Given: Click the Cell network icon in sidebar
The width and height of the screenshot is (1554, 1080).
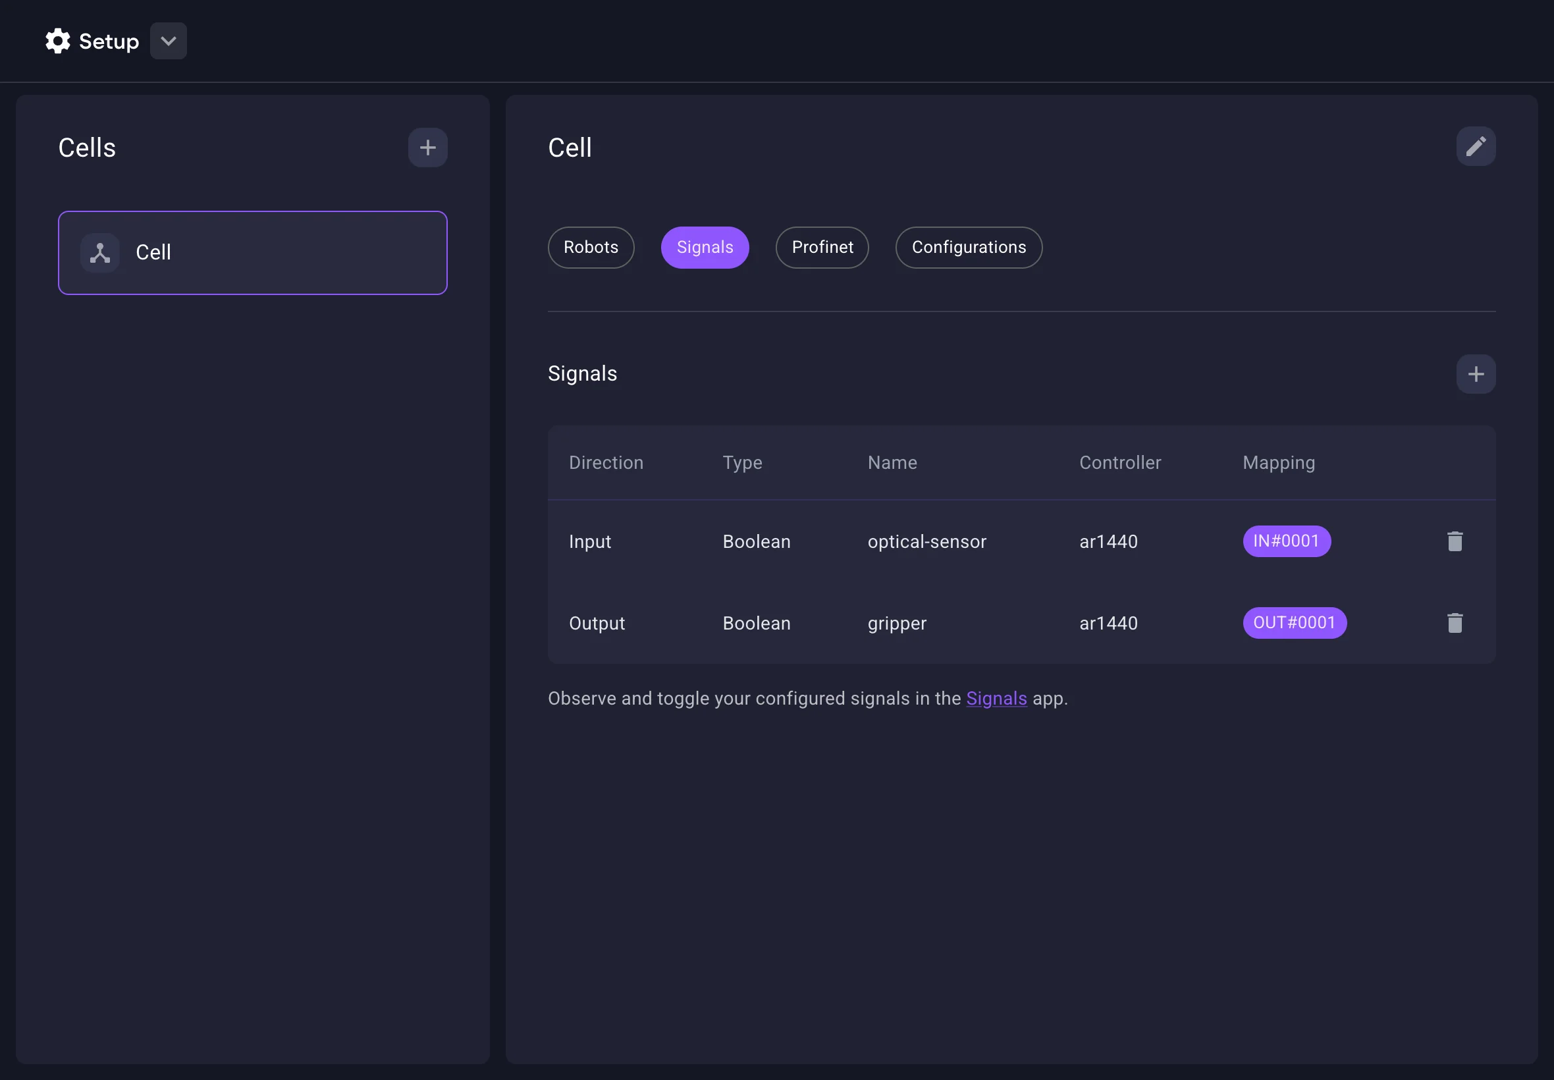Looking at the screenshot, I should 100,252.
